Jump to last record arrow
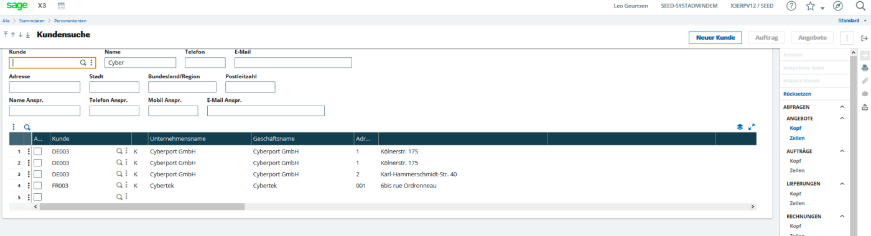The width and height of the screenshot is (871, 236). (28, 35)
